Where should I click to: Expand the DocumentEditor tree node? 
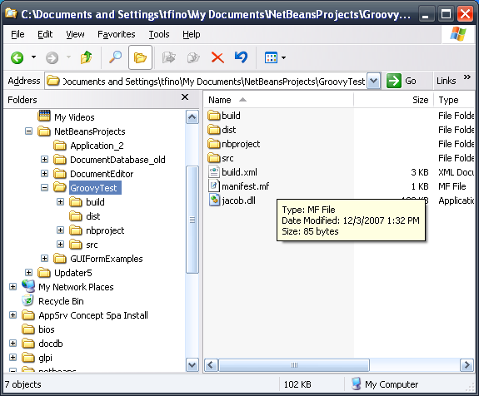(x=45, y=174)
